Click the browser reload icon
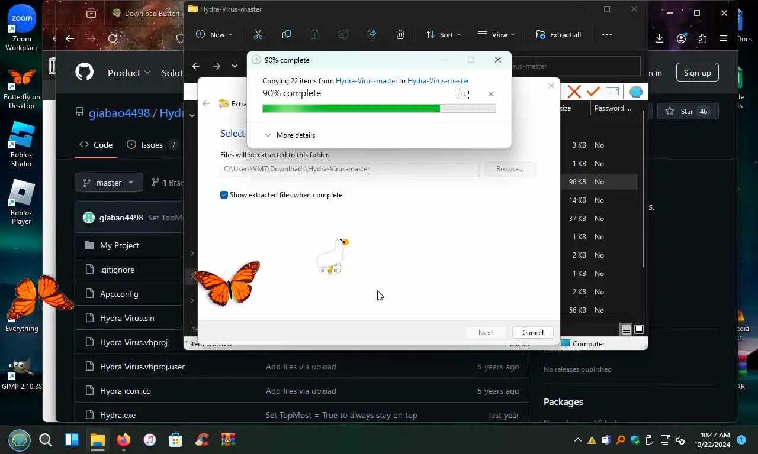 point(113,38)
